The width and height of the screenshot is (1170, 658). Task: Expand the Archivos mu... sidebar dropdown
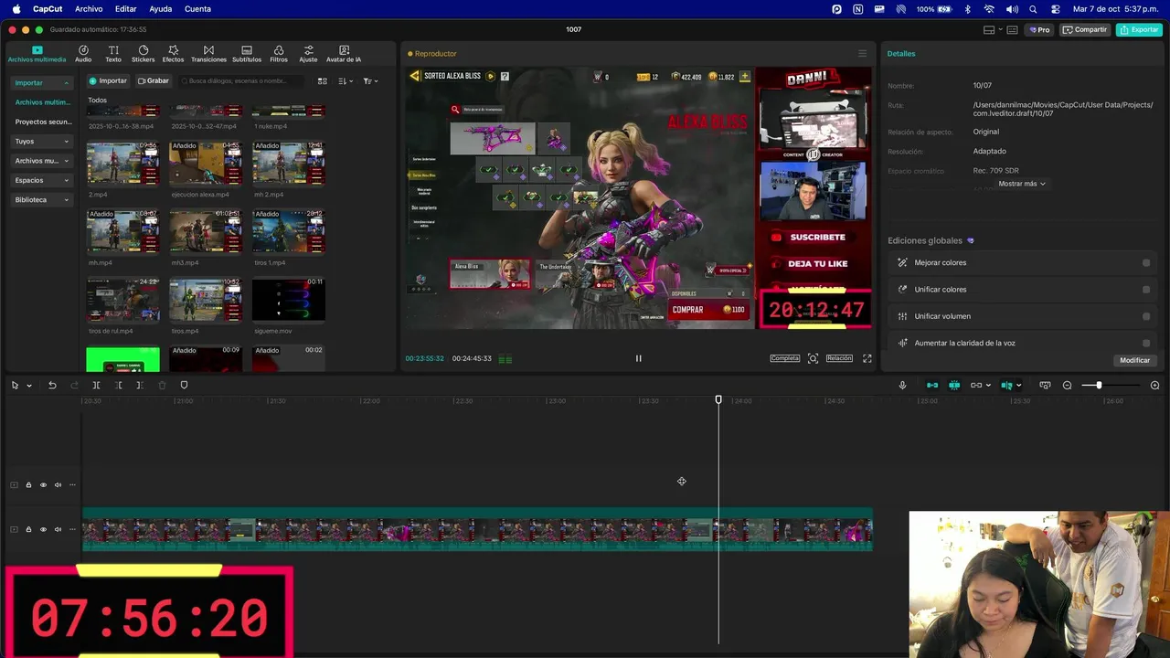click(66, 161)
